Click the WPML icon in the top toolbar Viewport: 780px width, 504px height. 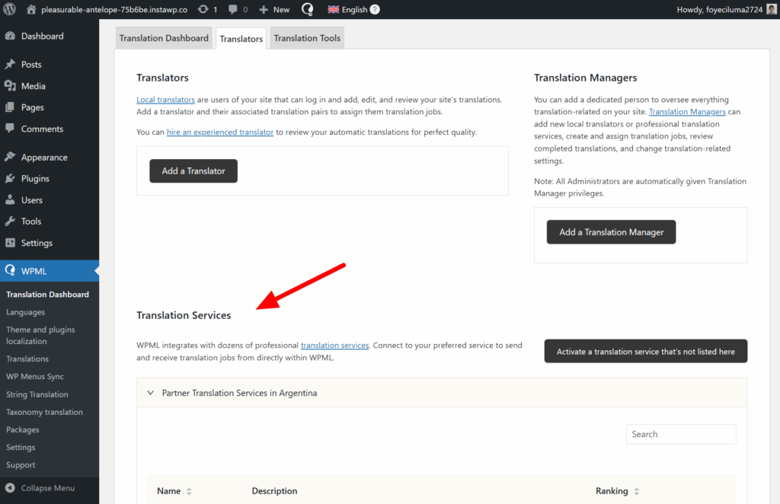point(307,9)
